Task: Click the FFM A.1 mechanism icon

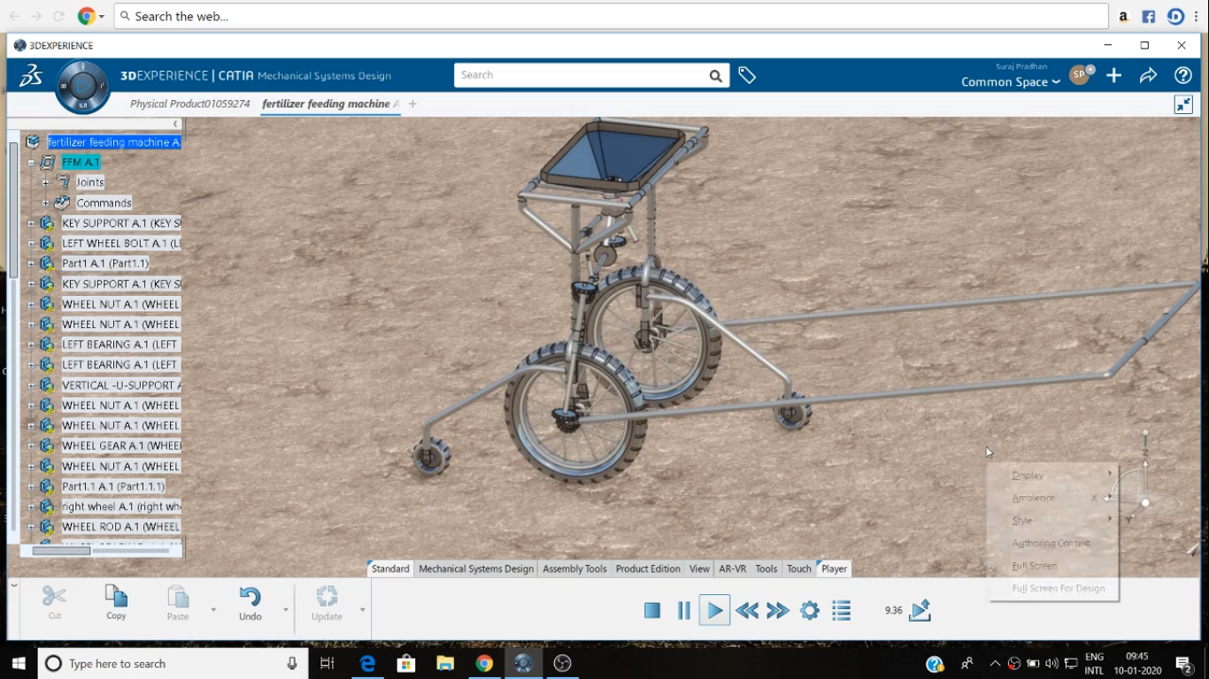Action: 48,163
